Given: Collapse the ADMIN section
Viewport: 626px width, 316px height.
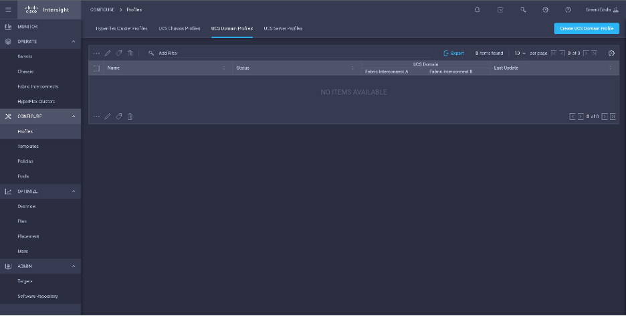Looking at the screenshot, I should [x=74, y=266].
